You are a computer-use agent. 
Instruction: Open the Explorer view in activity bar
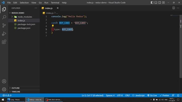click(4, 9)
